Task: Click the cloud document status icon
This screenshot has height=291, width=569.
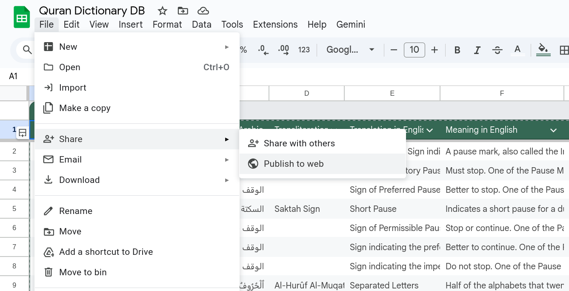Action: pyautogui.click(x=203, y=11)
